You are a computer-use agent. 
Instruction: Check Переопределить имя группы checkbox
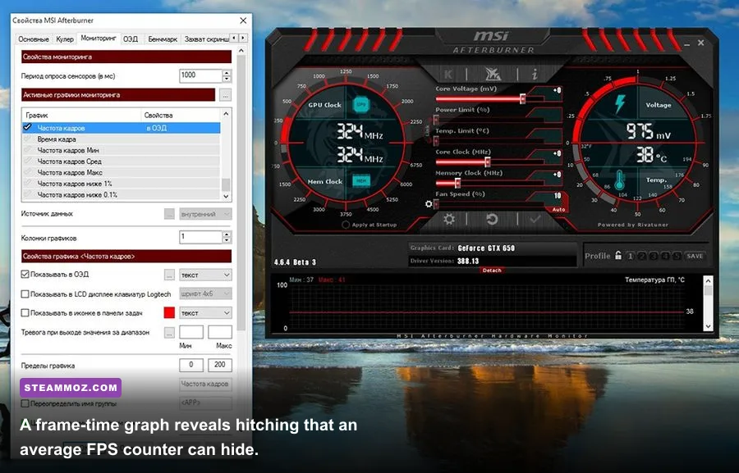[x=25, y=403]
